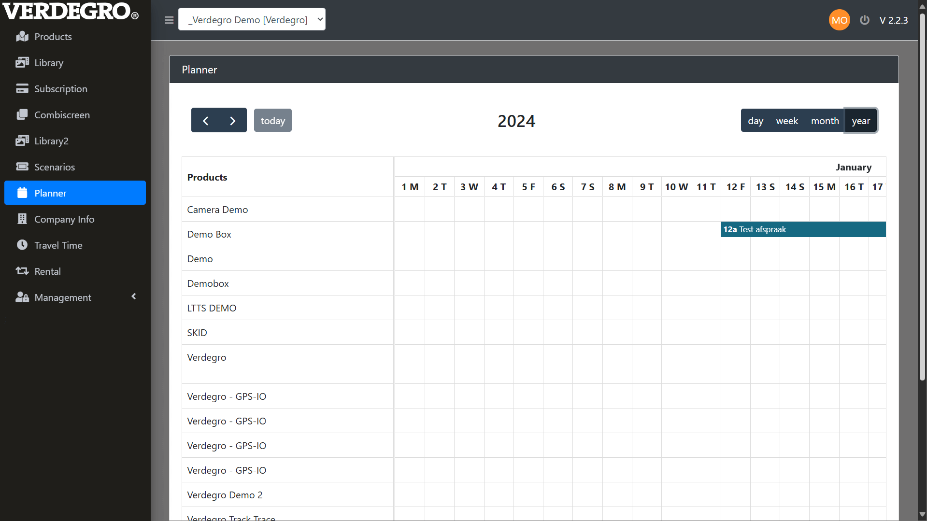Open the Verdegro Demo organization dropdown
The image size is (927, 521).
(x=252, y=20)
